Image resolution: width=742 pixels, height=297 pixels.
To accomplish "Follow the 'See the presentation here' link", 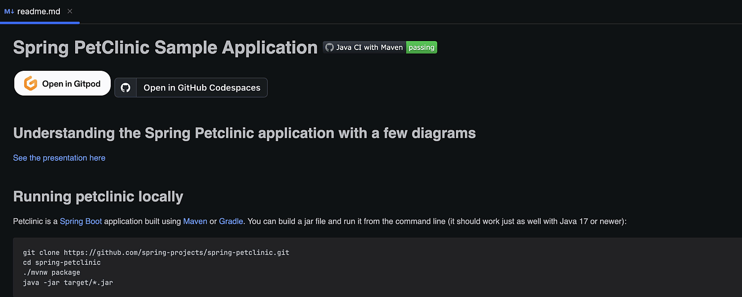I will pos(59,157).
